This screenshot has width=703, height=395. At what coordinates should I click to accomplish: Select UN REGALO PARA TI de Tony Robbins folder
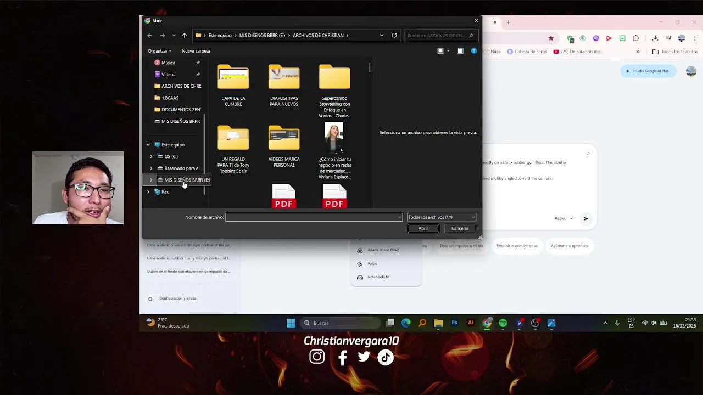[233, 149]
